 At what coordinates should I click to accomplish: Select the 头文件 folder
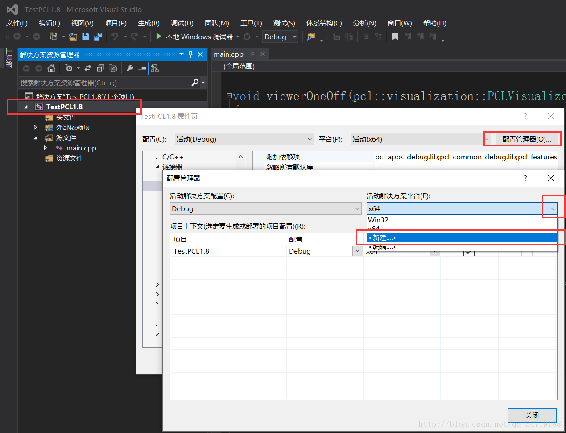[66, 117]
